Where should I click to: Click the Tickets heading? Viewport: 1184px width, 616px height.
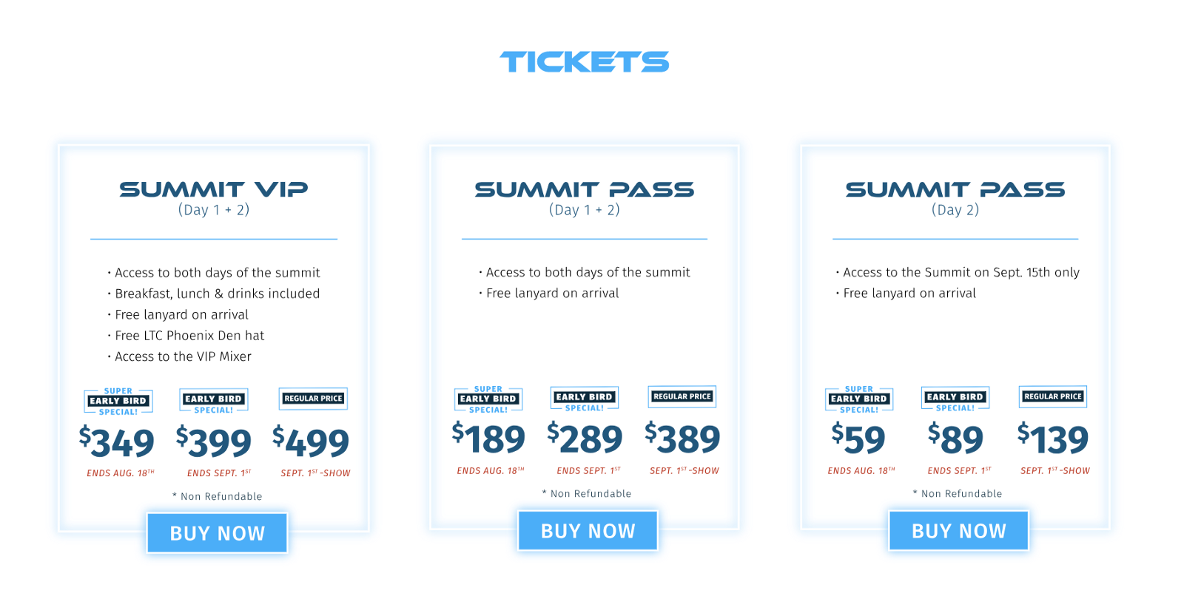(x=585, y=62)
